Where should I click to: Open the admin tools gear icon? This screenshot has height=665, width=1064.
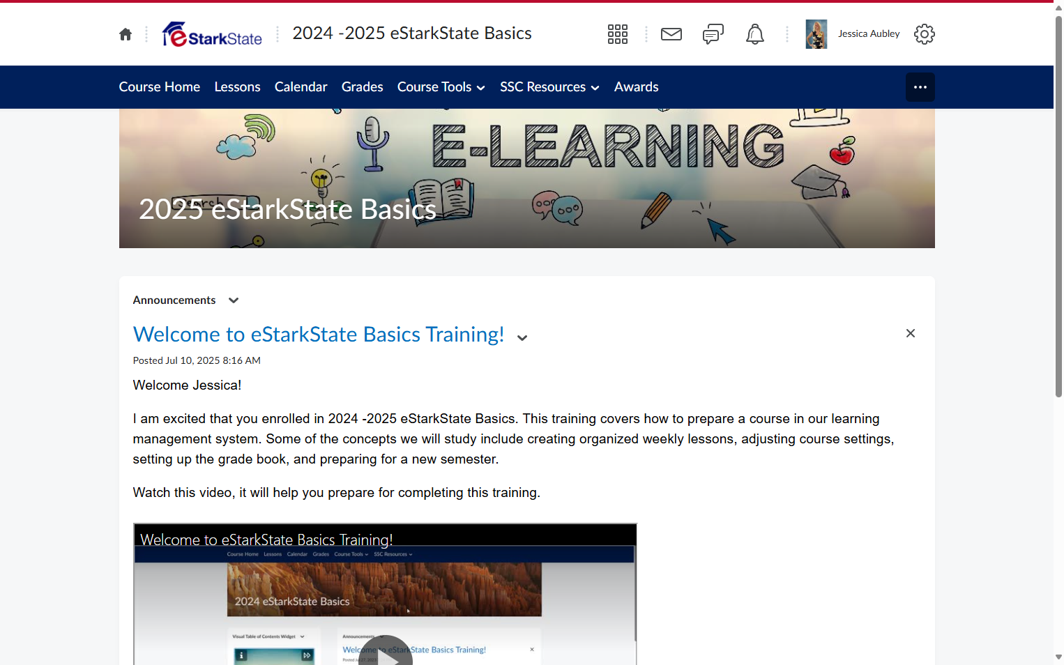(x=925, y=34)
